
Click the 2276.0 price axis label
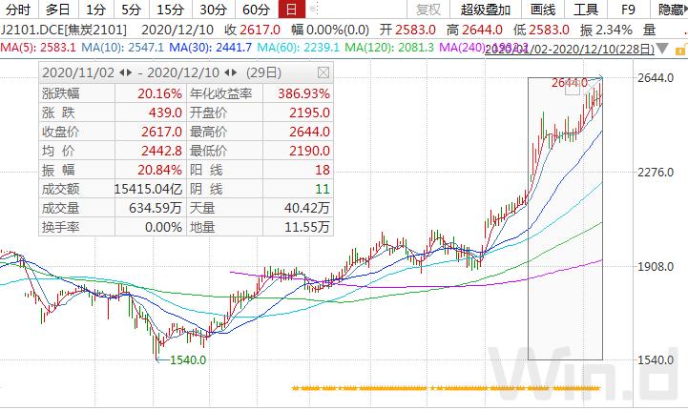656,172
